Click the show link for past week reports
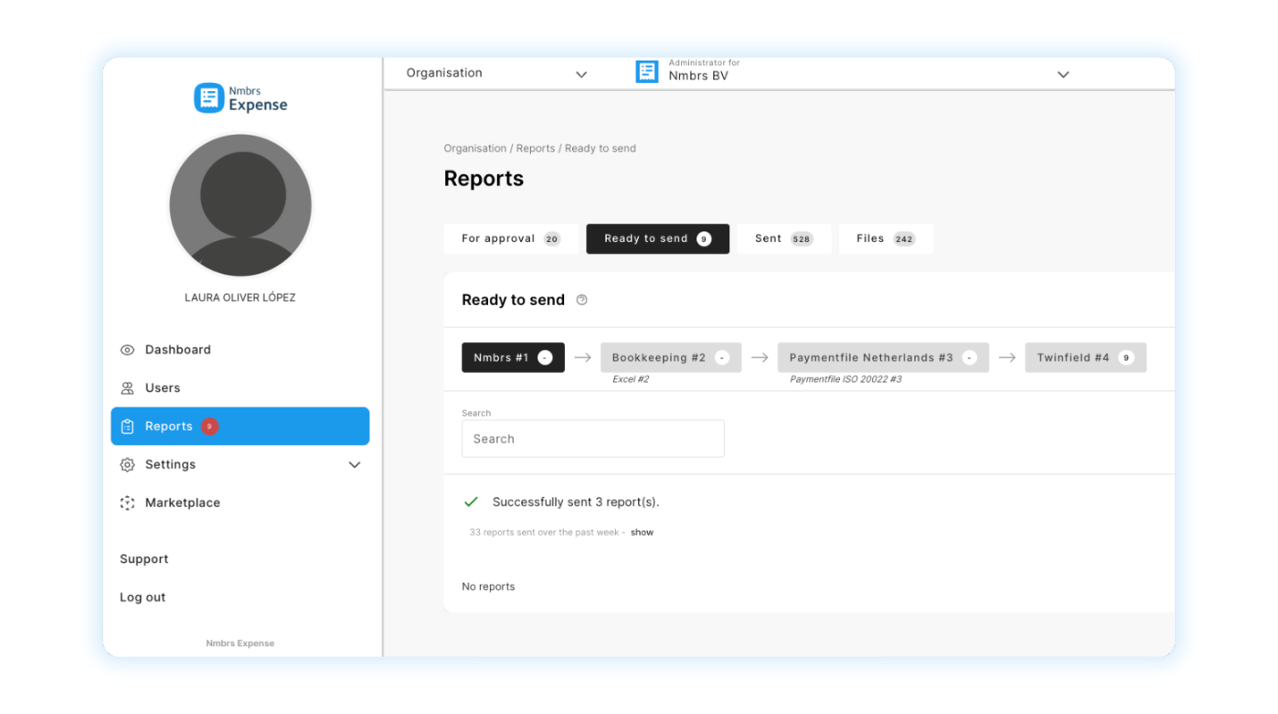 coord(642,533)
